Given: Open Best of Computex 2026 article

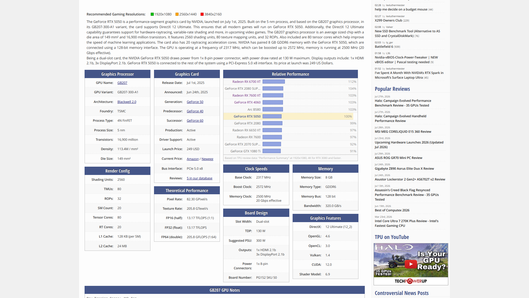Looking at the screenshot, I should click(x=392, y=210).
